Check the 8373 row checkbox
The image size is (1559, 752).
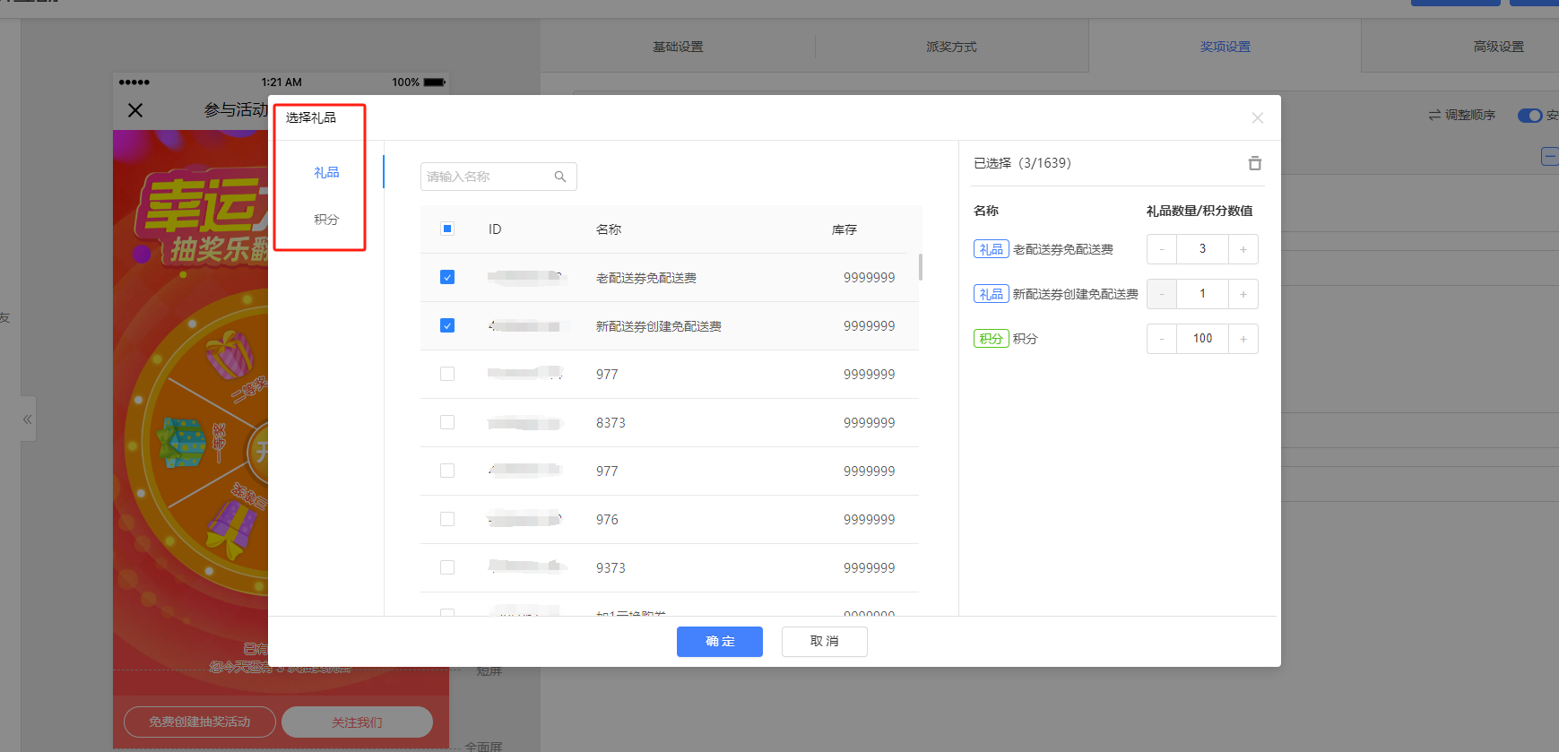coord(447,422)
